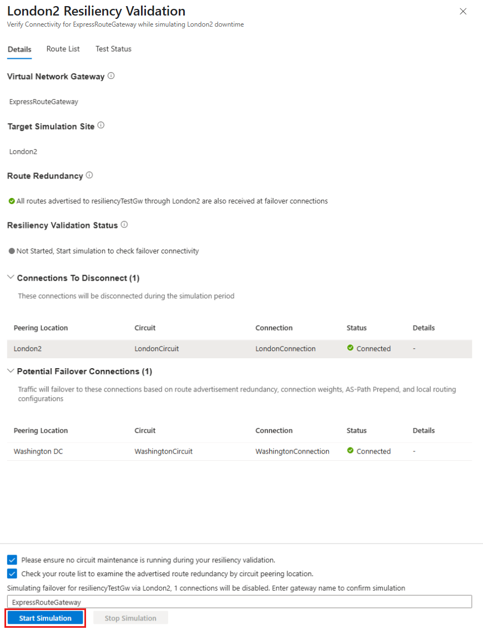Collapse the Connections To Disconnect section
Viewport: 483px width, 635px height.
click(x=9, y=277)
